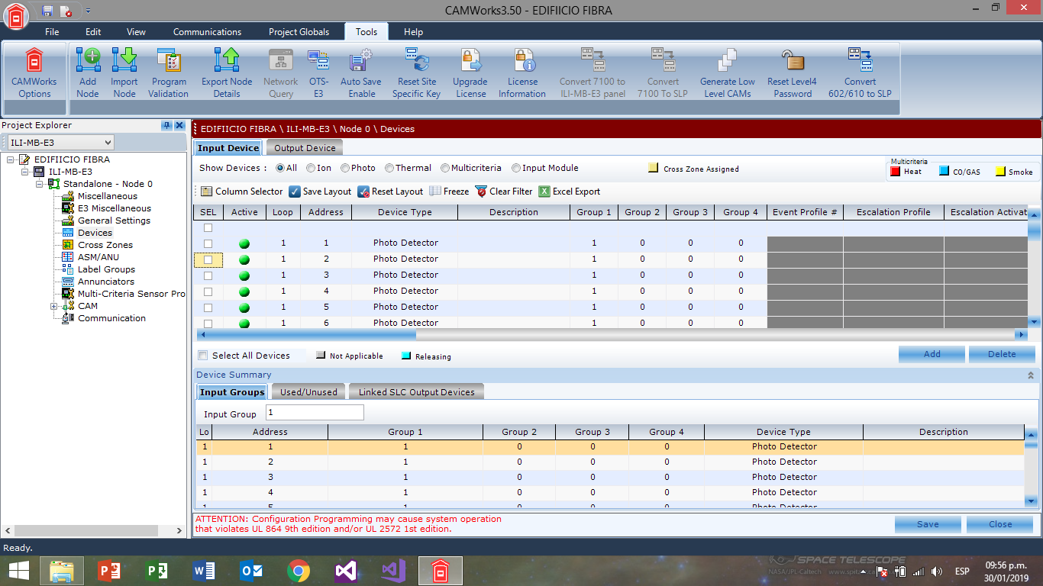
Task: Collapse the Device Summary section
Action: point(1031,375)
